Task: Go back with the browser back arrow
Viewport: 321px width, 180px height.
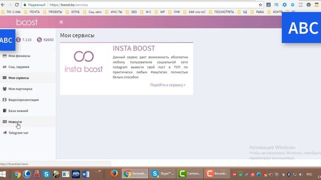Action: point(3,4)
